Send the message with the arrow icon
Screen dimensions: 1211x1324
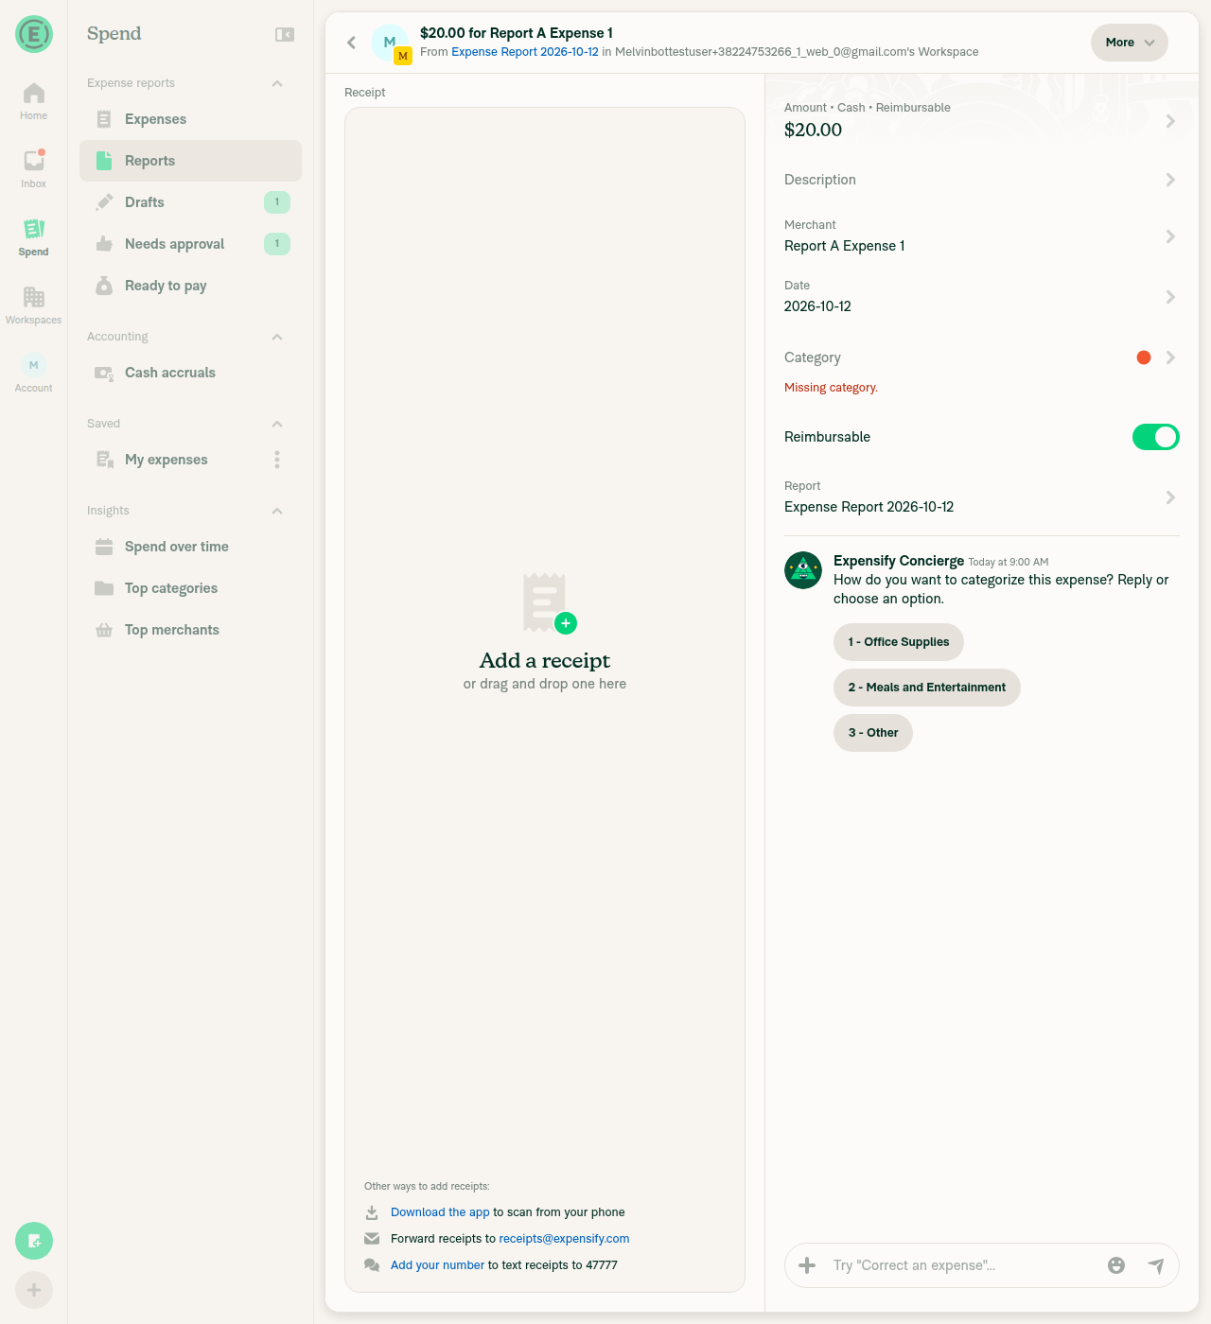[1156, 1265]
